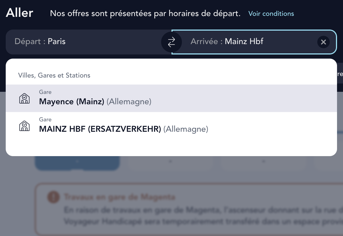343x236 pixels.
Task: Click station icon beside Mayence (Mainz)
Action: tap(24, 99)
